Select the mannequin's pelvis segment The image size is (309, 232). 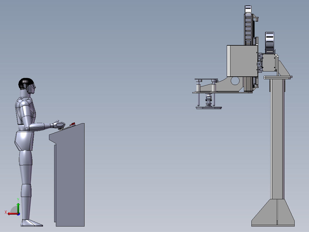(24, 141)
